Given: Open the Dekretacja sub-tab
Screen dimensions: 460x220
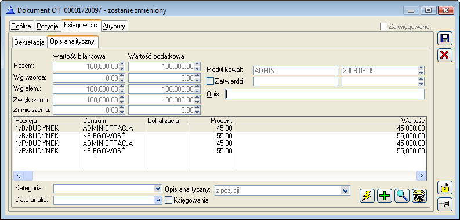Looking at the screenshot, I should (x=30, y=42).
